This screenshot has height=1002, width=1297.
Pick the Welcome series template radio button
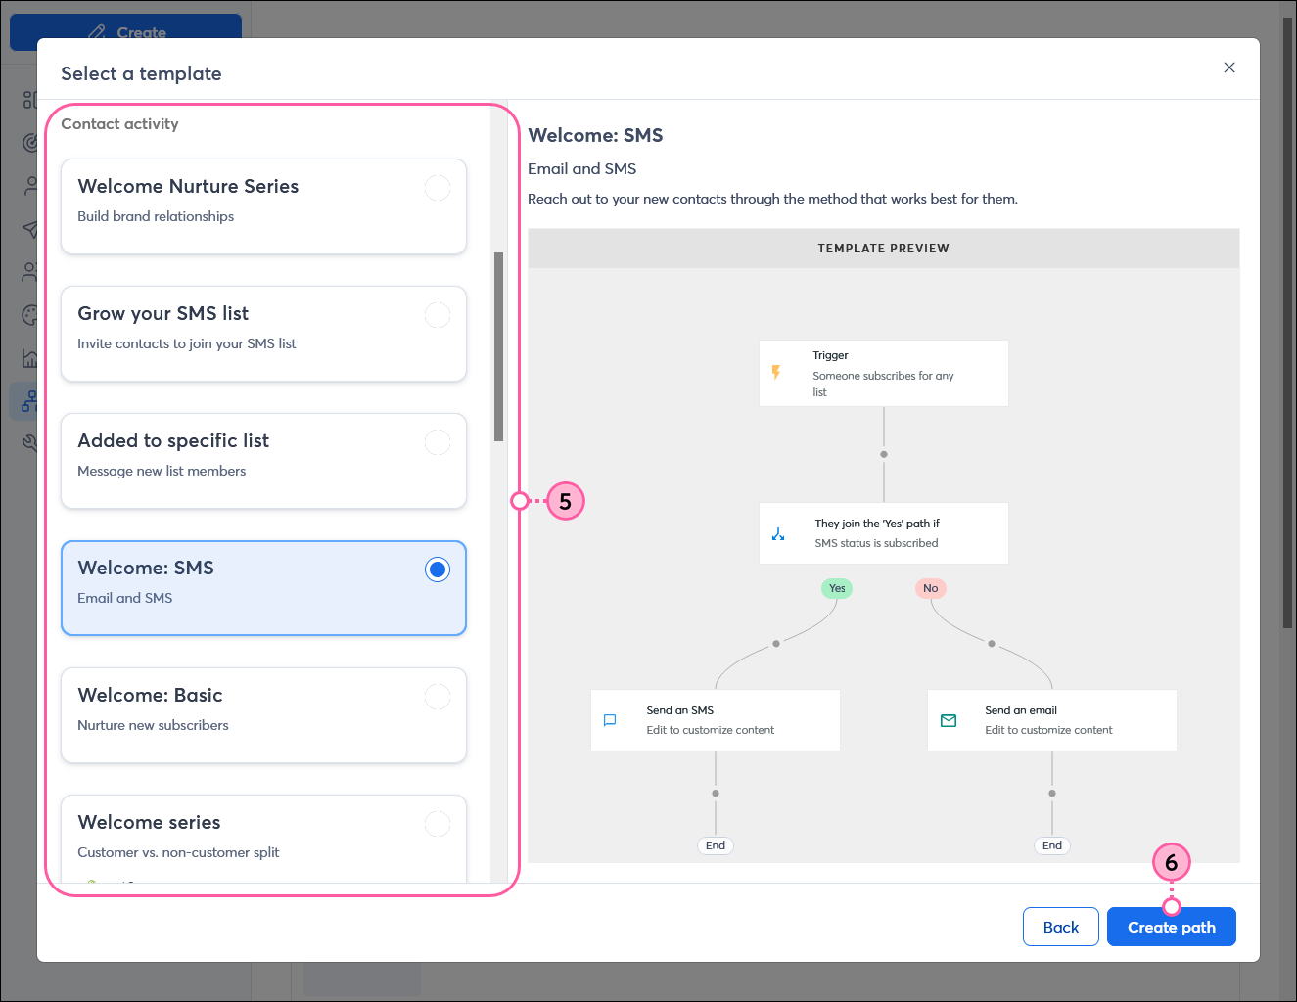click(x=438, y=824)
